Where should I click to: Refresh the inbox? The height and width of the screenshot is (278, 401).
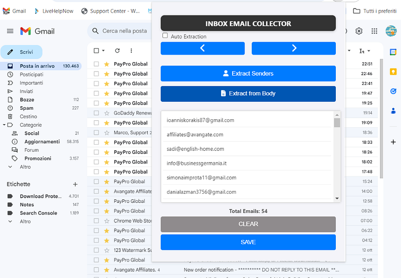[117, 51]
